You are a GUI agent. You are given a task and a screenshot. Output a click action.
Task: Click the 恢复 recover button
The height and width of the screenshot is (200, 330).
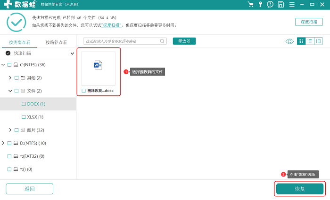tap(300, 189)
